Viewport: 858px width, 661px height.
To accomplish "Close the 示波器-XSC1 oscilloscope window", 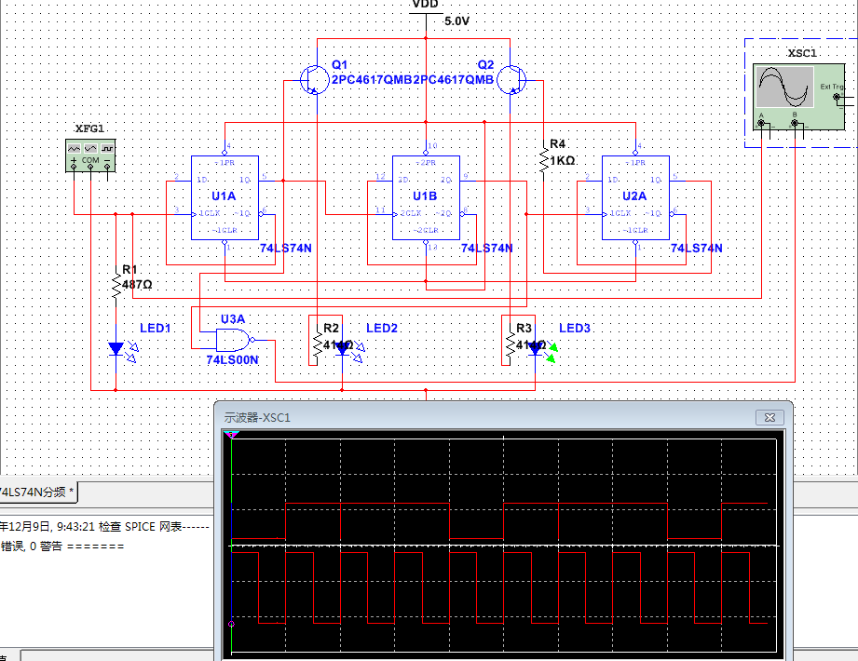I will pos(768,418).
